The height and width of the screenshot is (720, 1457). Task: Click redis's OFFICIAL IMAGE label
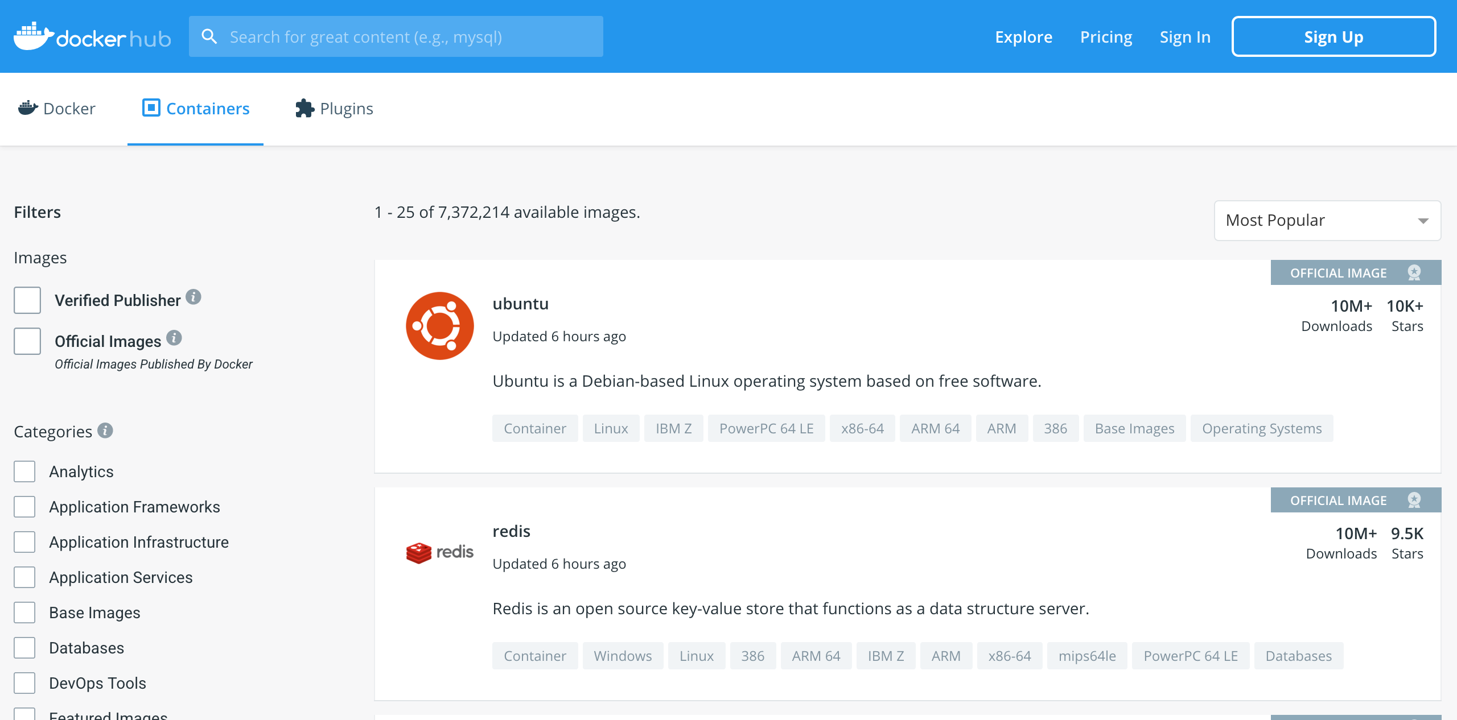(x=1339, y=500)
